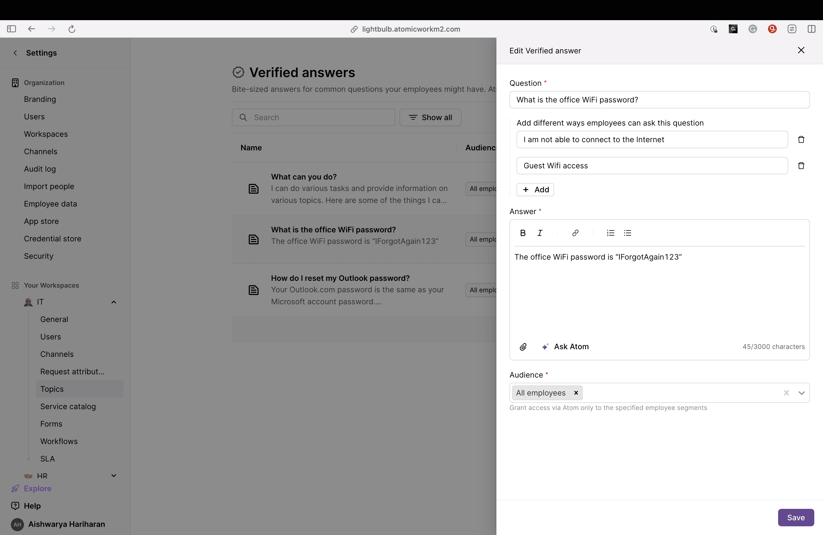Delete the 'I am not able to connect' variation
The height and width of the screenshot is (535, 823).
tap(801, 139)
